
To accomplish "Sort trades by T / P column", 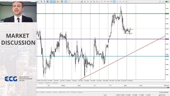I will 110,85.
